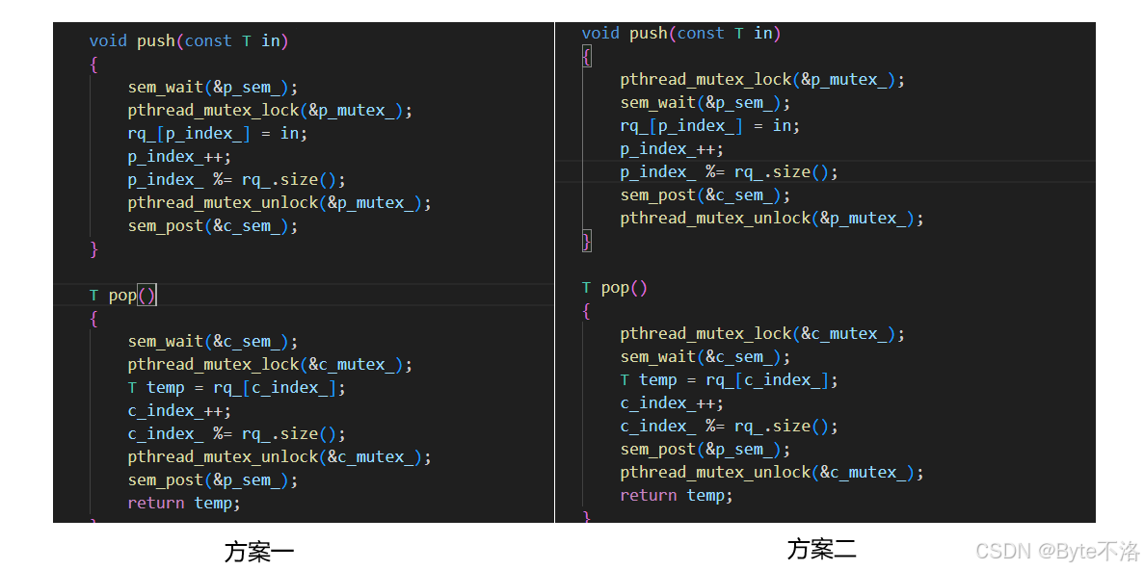Click the 方案二 caption label
Screen dimensions: 1144x570
[x=821, y=549]
